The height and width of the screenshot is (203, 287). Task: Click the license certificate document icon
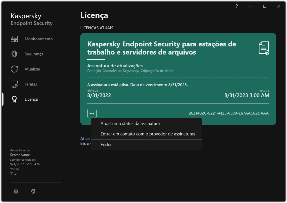pos(263,48)
